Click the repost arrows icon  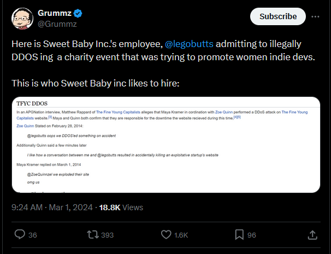click(93, 234)
